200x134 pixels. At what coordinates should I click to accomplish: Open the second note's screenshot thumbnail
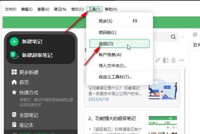(163, 125)
